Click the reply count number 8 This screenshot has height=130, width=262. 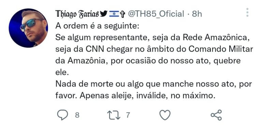[x=77, y=115]
